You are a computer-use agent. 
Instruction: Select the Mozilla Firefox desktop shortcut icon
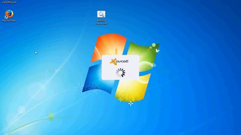9,14
